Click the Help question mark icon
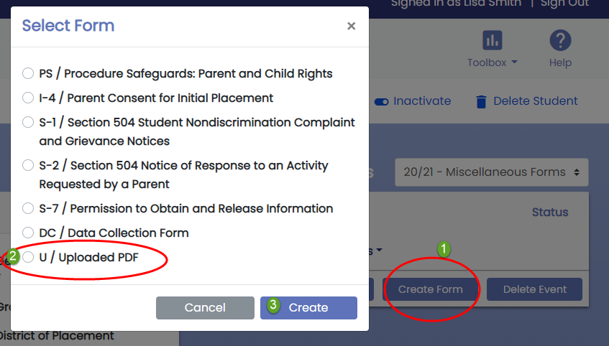Image resolution: width=609 pixels, height=346 pixels. [560, 40]
